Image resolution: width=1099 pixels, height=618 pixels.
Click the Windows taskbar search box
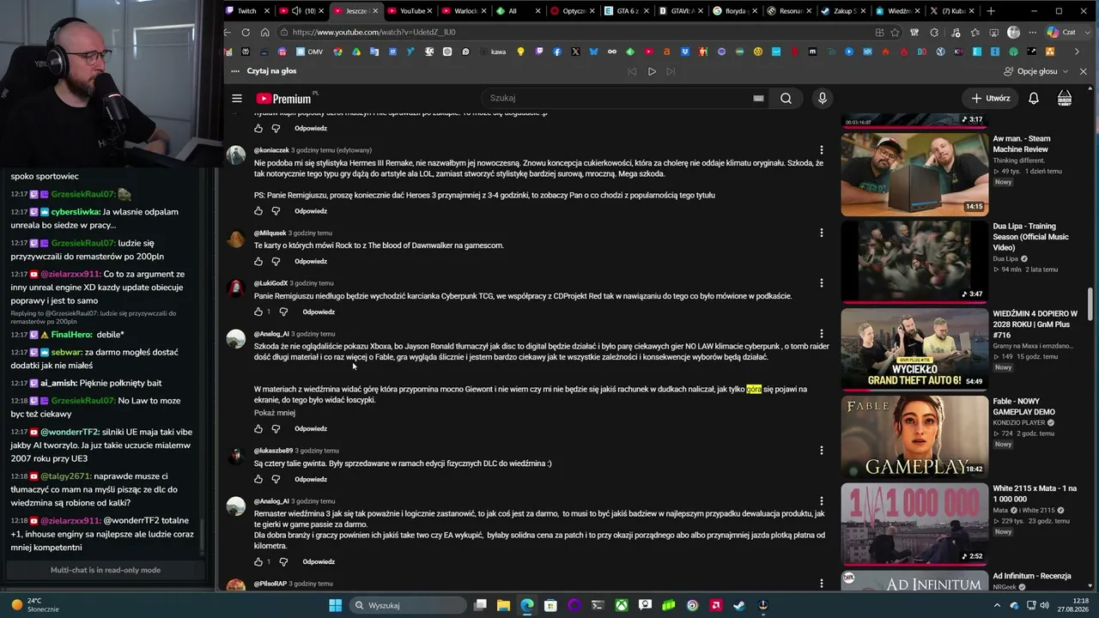click(408, 605)
